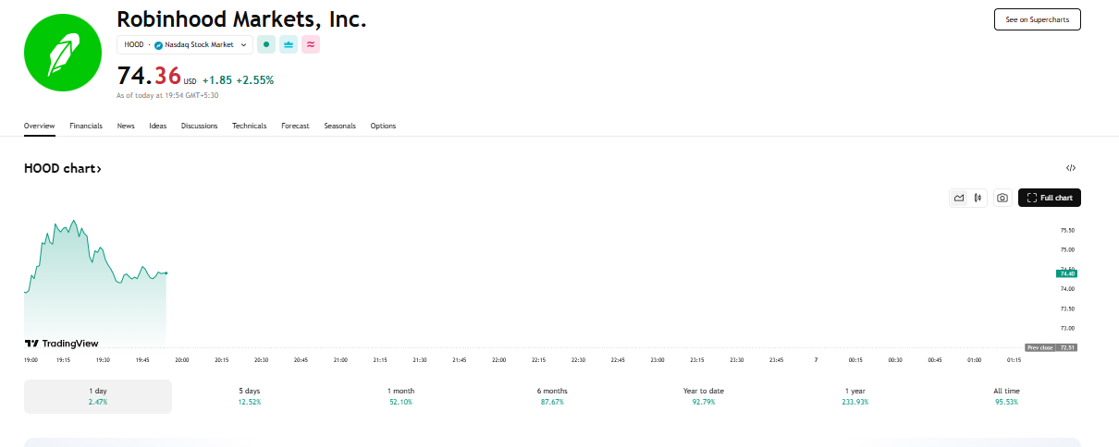Select the 5 days range
This screenshot has width=1119, height=447.
tap(250, 396)
